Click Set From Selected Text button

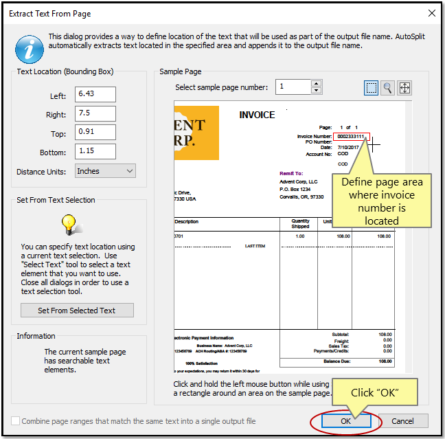[x=77, y=311]
